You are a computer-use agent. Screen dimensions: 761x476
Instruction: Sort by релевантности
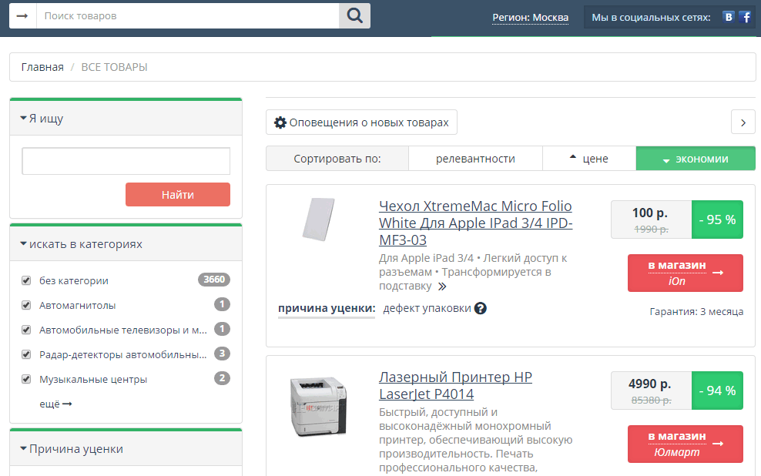(475, 159)
